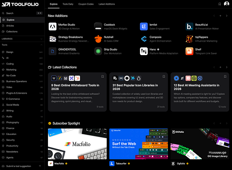Click the Hano app icon
The image size is (232, 170).
coord(144,51)
